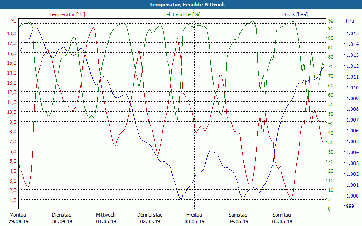The image size is (362, 226).
Task: Click the date '01.05.19'
Action: [106, 221]
